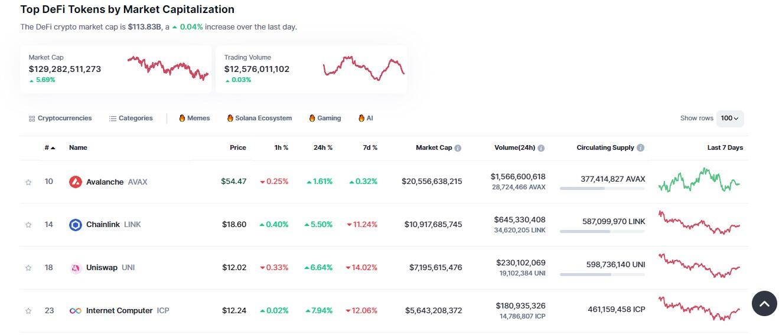Click Uniswap price $12.02
This screenshot has height=335, width=779.
[234, 268]
